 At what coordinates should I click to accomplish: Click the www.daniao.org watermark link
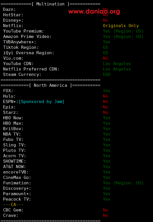click(x=94, y=11)
